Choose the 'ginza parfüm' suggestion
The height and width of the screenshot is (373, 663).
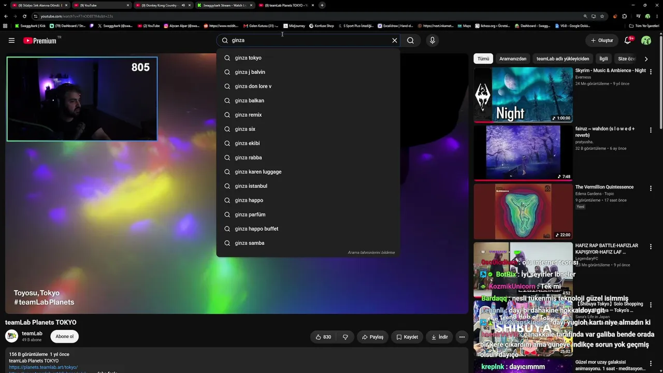coord(308,214)
